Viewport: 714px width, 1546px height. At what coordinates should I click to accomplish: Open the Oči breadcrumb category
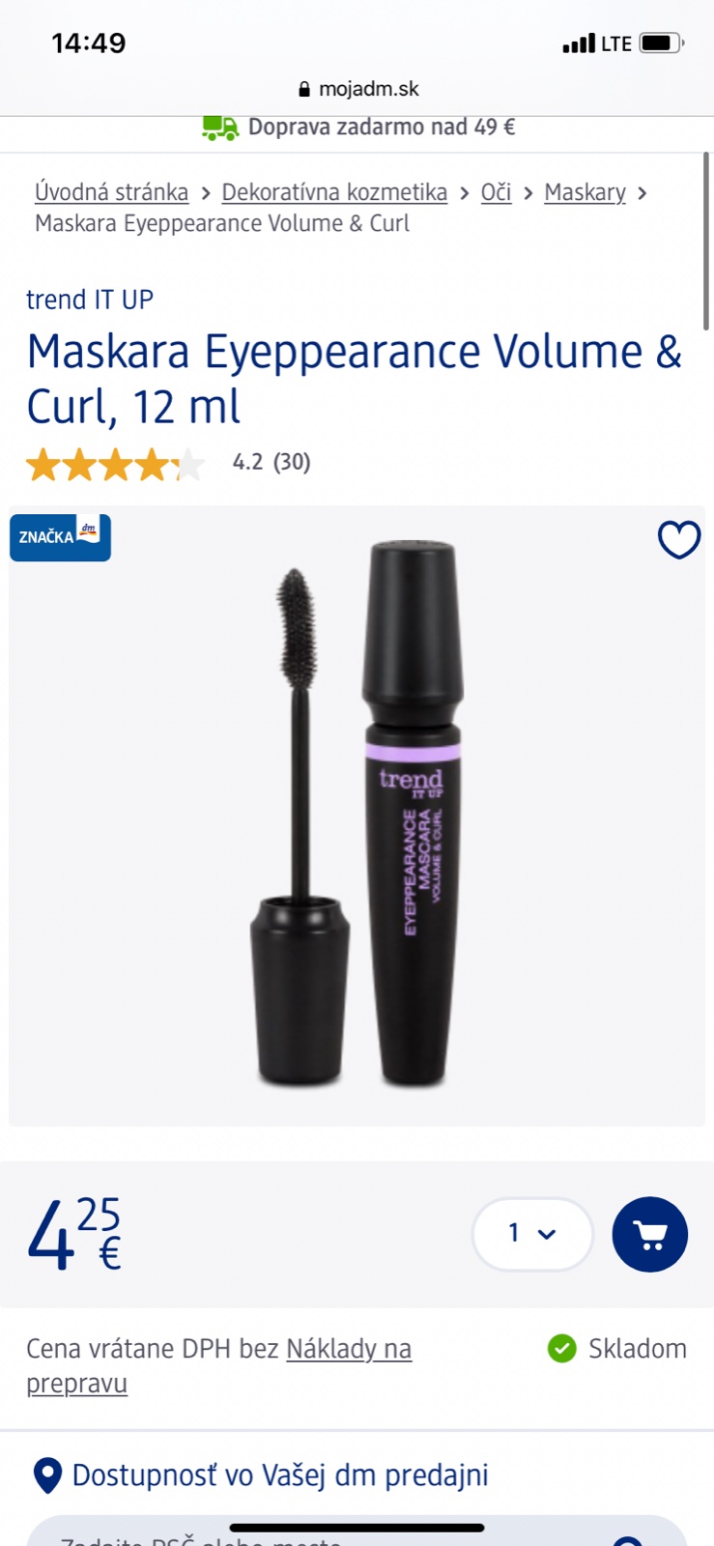pyautogui.click(x=496, y=192)
